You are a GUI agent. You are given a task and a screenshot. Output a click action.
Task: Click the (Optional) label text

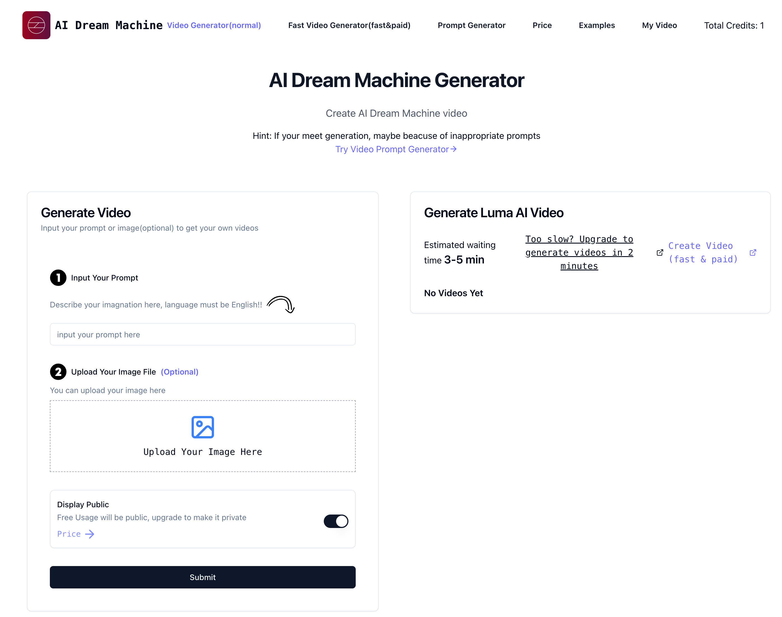[x=180, y=372]
